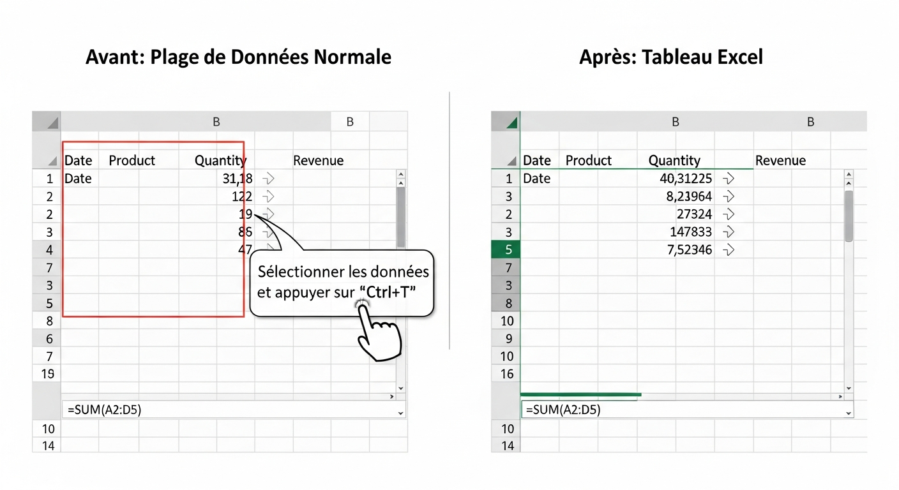Click the =SUM(A2:D5) formula field in the Après sheet
The width and height of the screenshot is (899, 490).
[688, 410]
